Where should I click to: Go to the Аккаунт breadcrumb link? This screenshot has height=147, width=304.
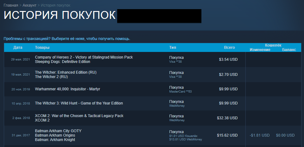[29, 5]
